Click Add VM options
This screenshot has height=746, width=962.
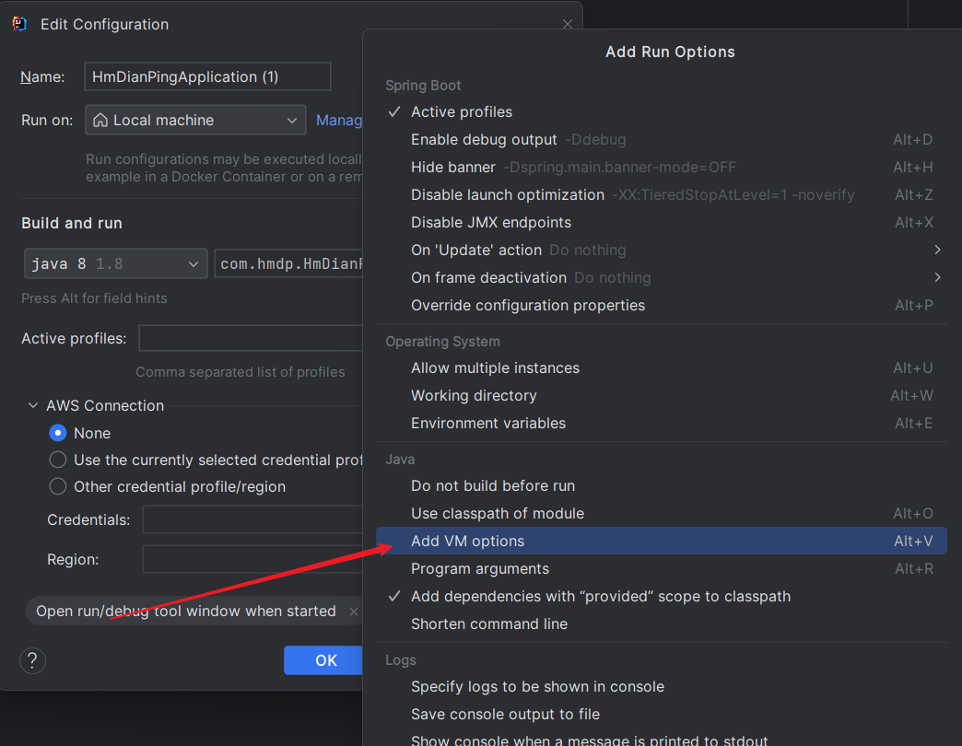click(x=662, y=541)
